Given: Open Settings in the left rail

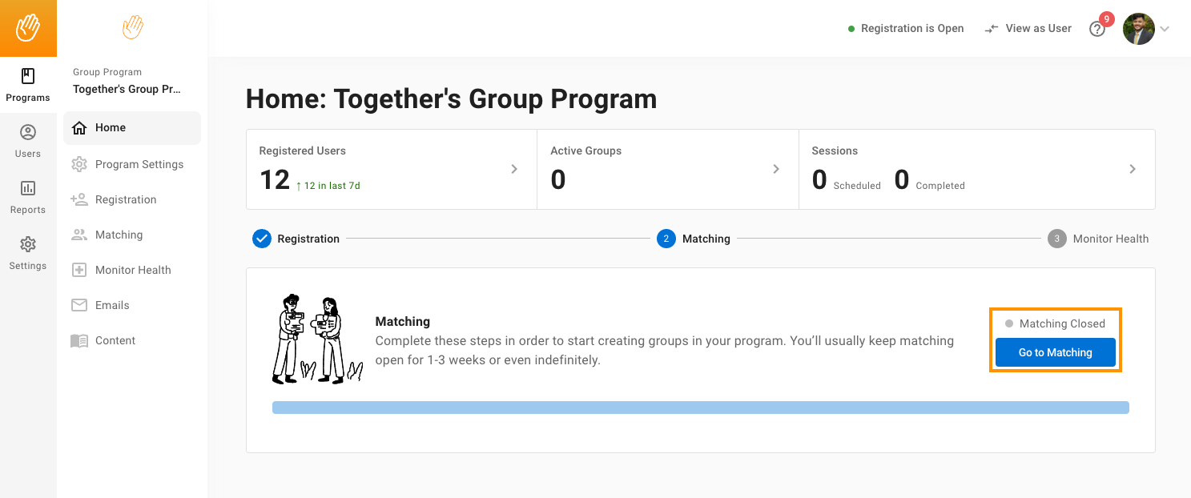Looking at the screenshot, I should coord(28,253).
